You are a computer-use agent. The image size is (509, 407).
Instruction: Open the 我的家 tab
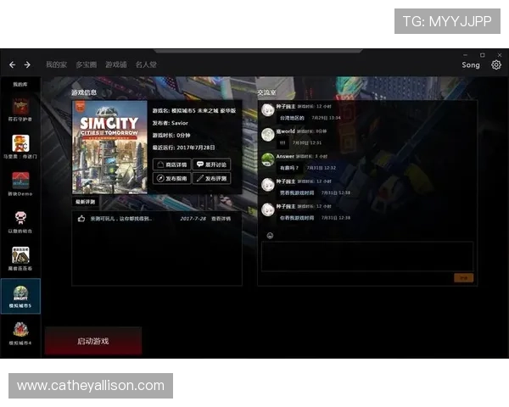point(56,64)
